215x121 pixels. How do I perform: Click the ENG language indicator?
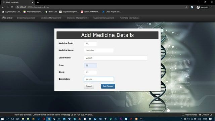pyautogui.click(x=199, y=119)
